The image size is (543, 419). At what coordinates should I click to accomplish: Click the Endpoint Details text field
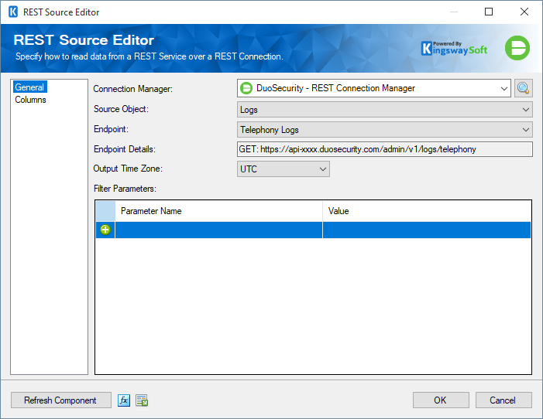click(x=385, y=149)
